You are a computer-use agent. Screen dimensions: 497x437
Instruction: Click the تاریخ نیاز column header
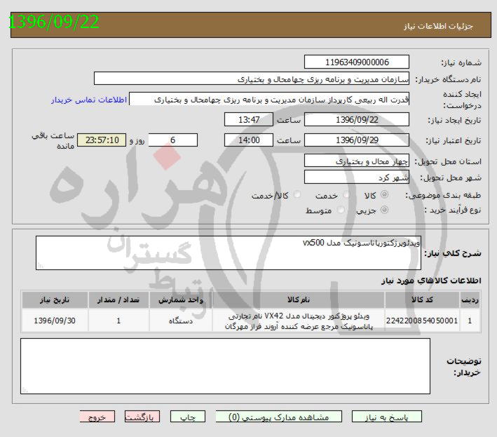(55, 300)
